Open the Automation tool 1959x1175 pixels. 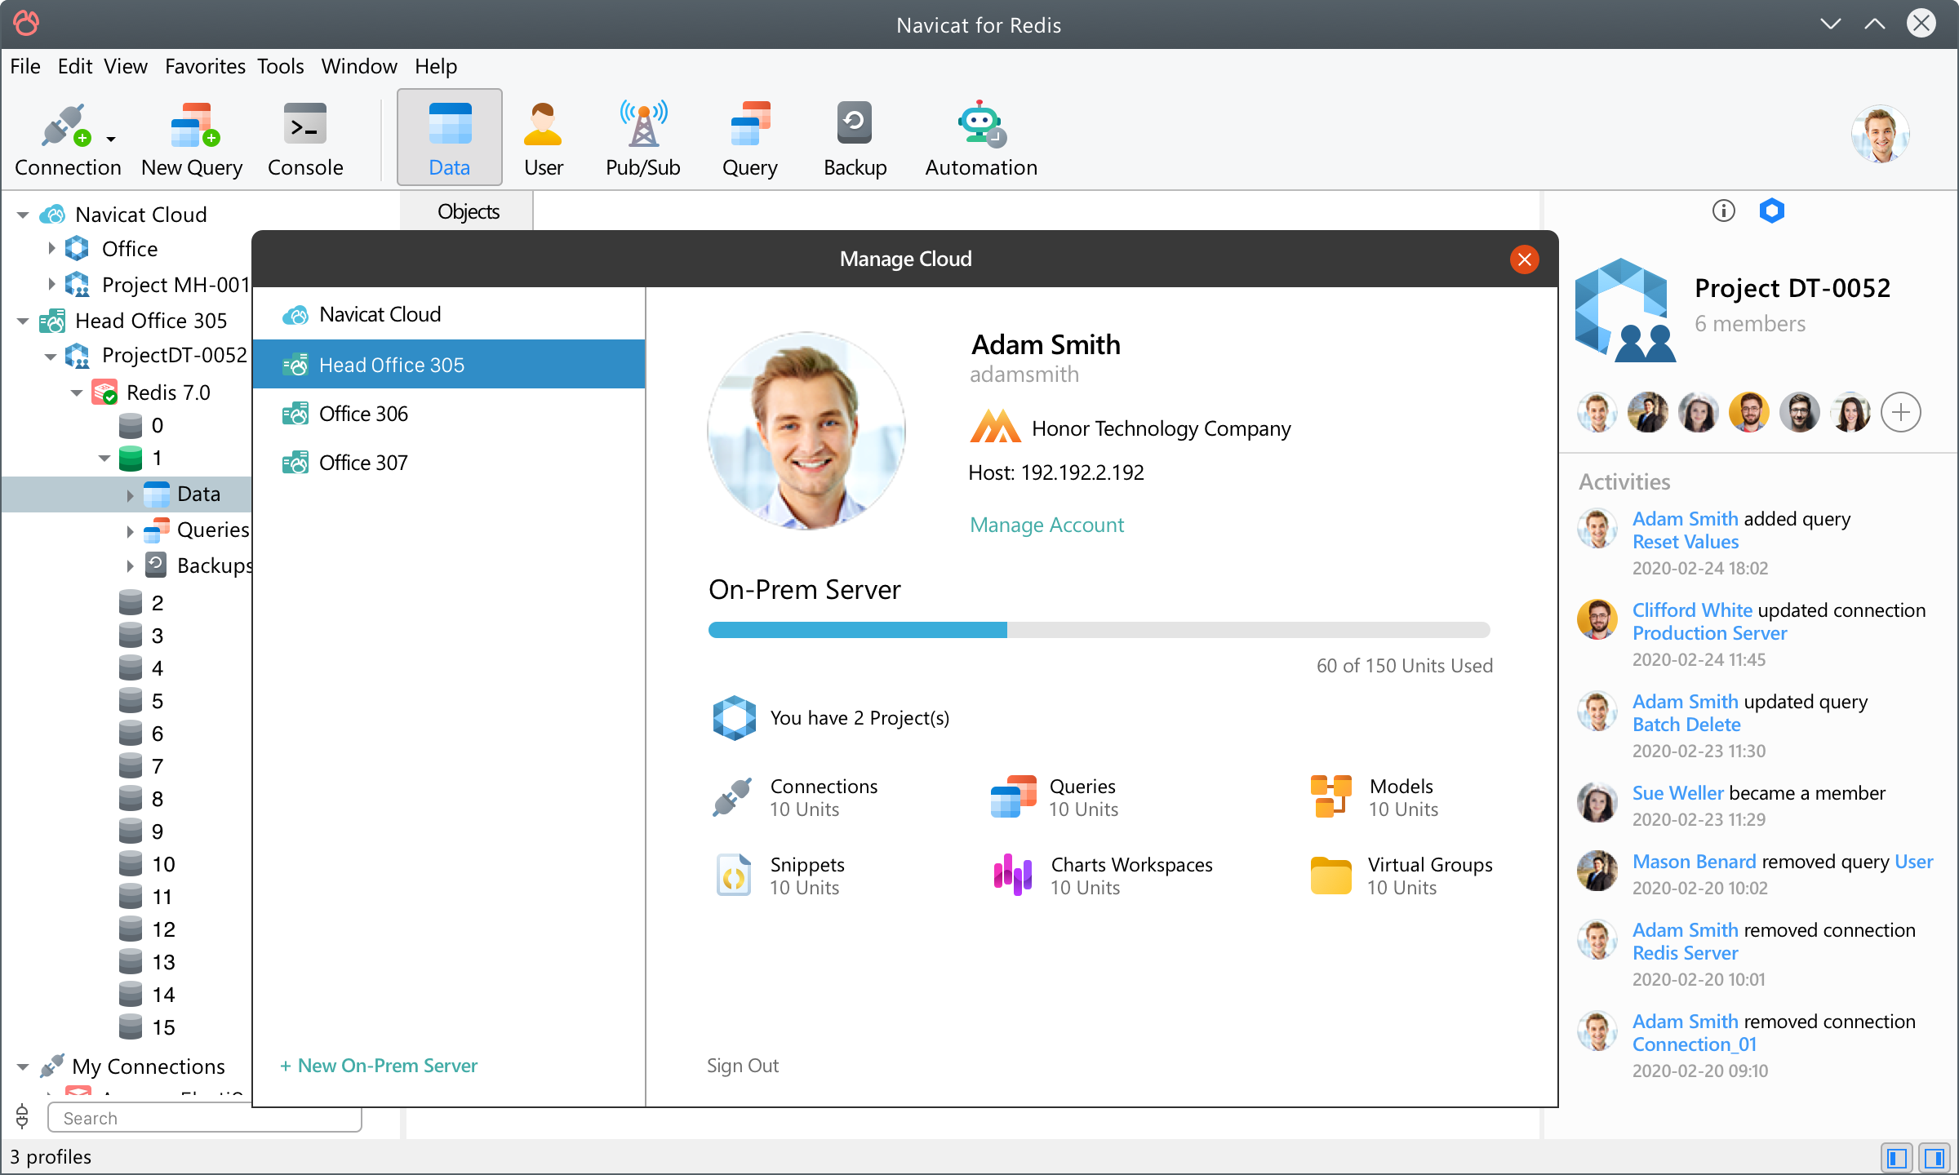[x=981, y=139]
